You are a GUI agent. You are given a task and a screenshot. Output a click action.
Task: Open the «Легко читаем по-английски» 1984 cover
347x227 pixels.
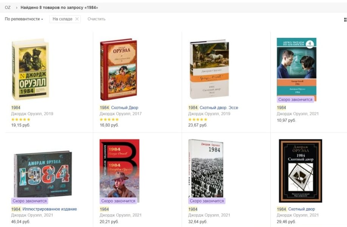click(296, 67)
